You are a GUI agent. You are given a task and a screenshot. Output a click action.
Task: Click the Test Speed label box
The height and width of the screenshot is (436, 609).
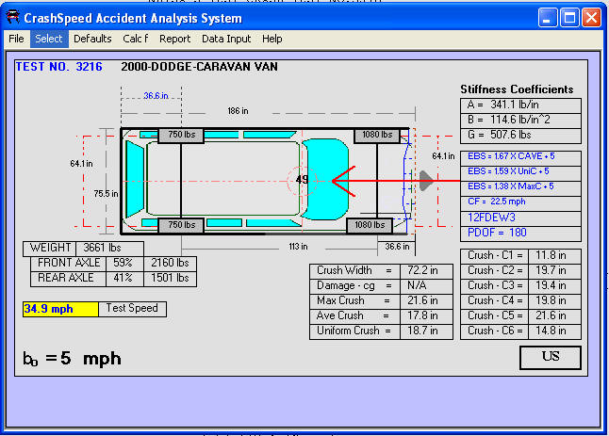tap(133, 309)
